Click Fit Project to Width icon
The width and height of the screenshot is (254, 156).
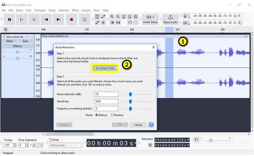coord(130,16)
